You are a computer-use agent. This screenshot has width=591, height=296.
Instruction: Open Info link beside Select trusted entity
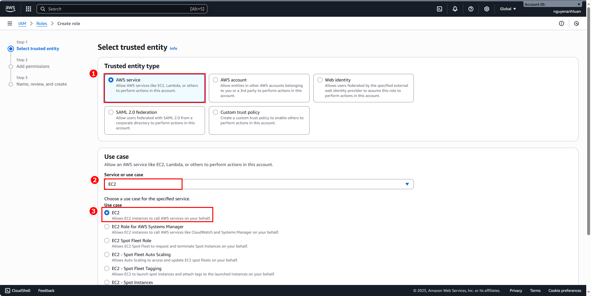[173, 48]
